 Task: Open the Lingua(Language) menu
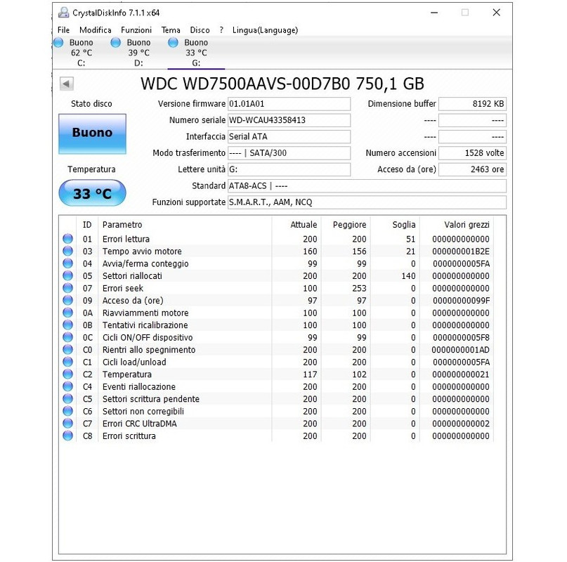coord(265,30)
